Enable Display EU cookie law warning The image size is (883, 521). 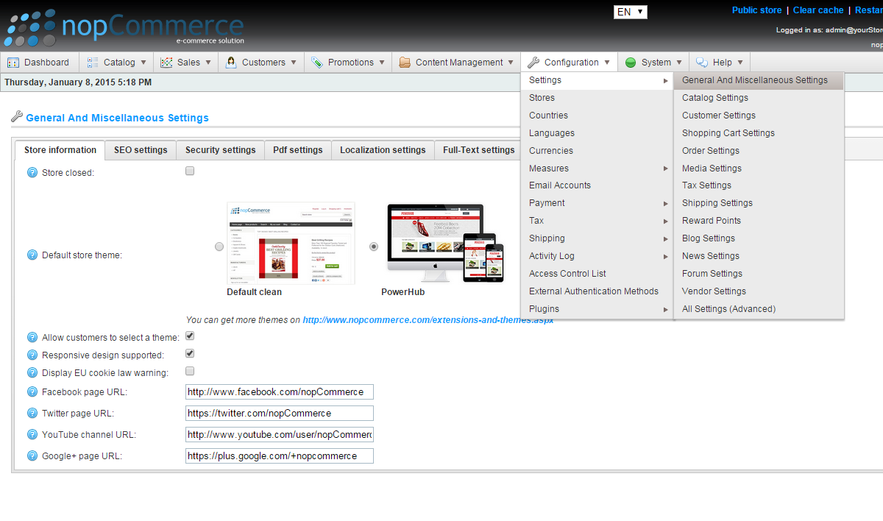(x=190, y=371)
